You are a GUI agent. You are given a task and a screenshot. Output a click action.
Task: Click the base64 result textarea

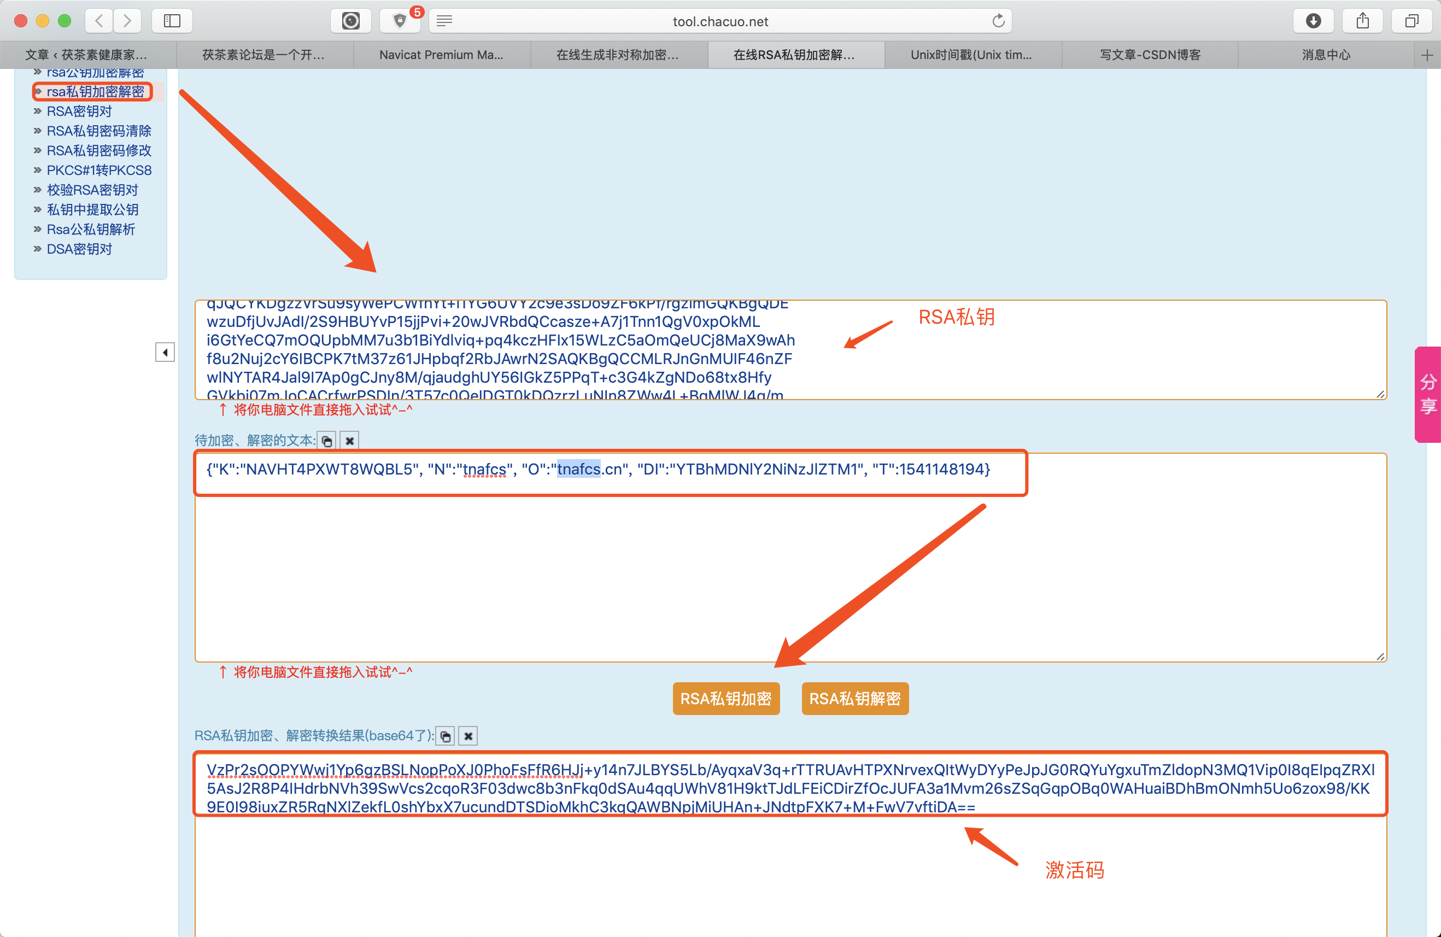[790, 845]
